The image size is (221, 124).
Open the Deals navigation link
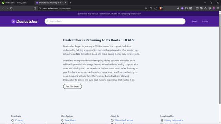click(x=195, y=21)
